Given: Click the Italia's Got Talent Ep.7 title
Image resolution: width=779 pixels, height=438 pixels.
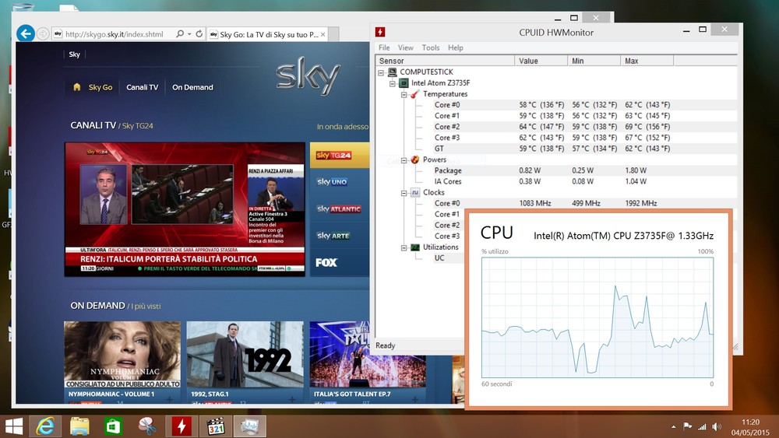Looking at the screenshot, I should (352, 394).
